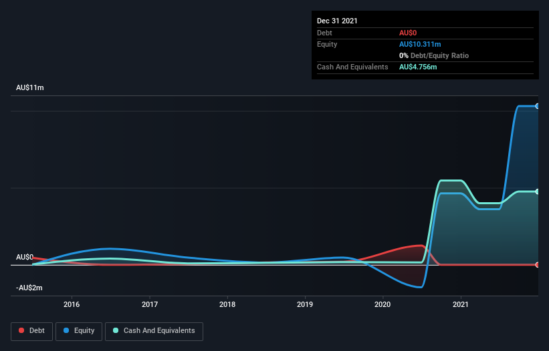This screenshot has height=351, width=549.
Task: Click Cash And Equivalents label in tooltip
Action: coord(352,67)
